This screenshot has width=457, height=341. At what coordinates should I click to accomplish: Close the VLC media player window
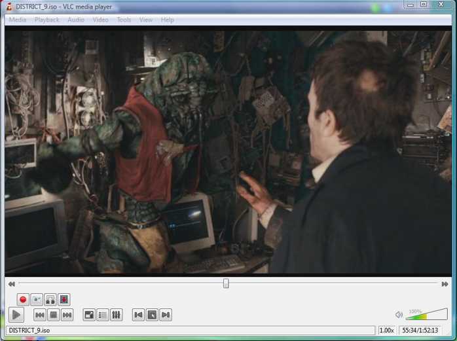(x=441, y=5)
